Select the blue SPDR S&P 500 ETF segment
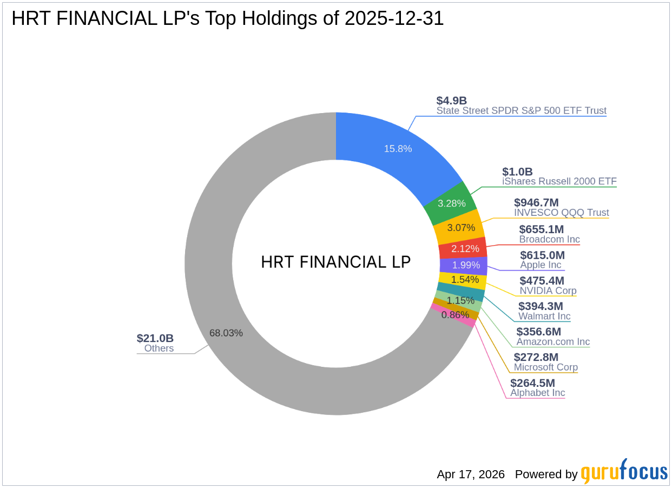672x488 pixels. click(398, 148)
